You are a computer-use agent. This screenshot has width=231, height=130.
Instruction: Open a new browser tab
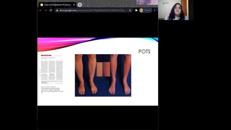click(80, 5)
